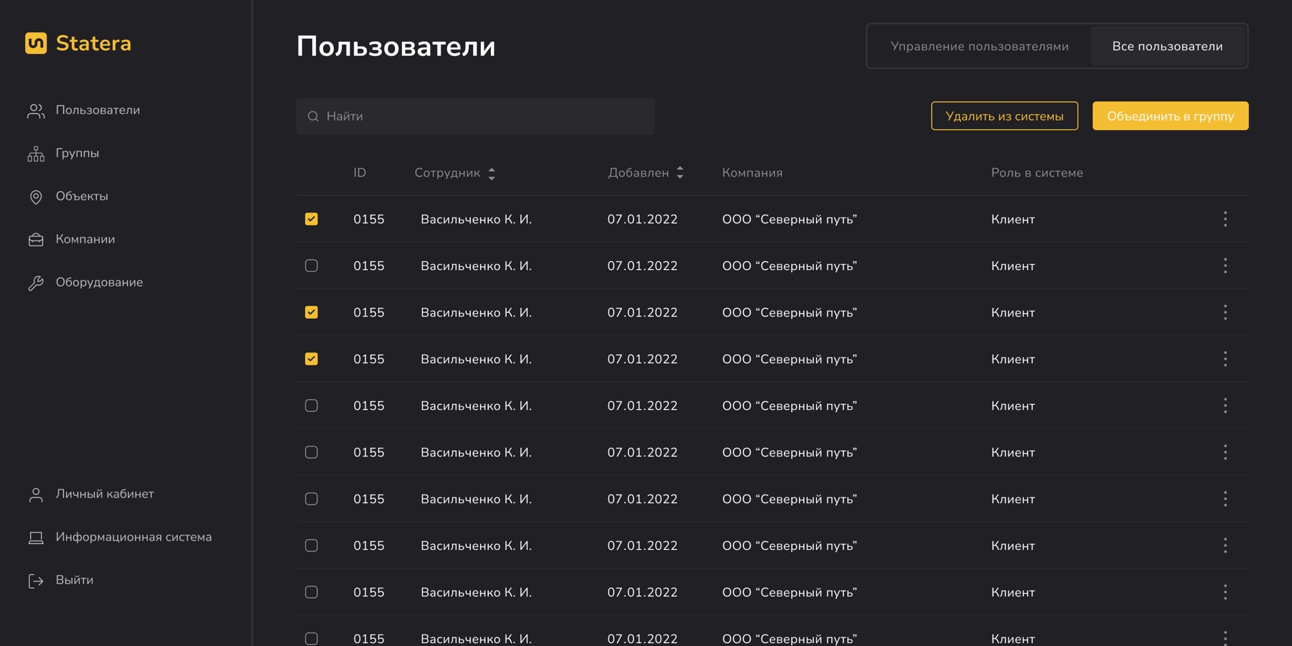Click the Statera logo icon
Screen dimensions: 1292x646
coord(36,43)
